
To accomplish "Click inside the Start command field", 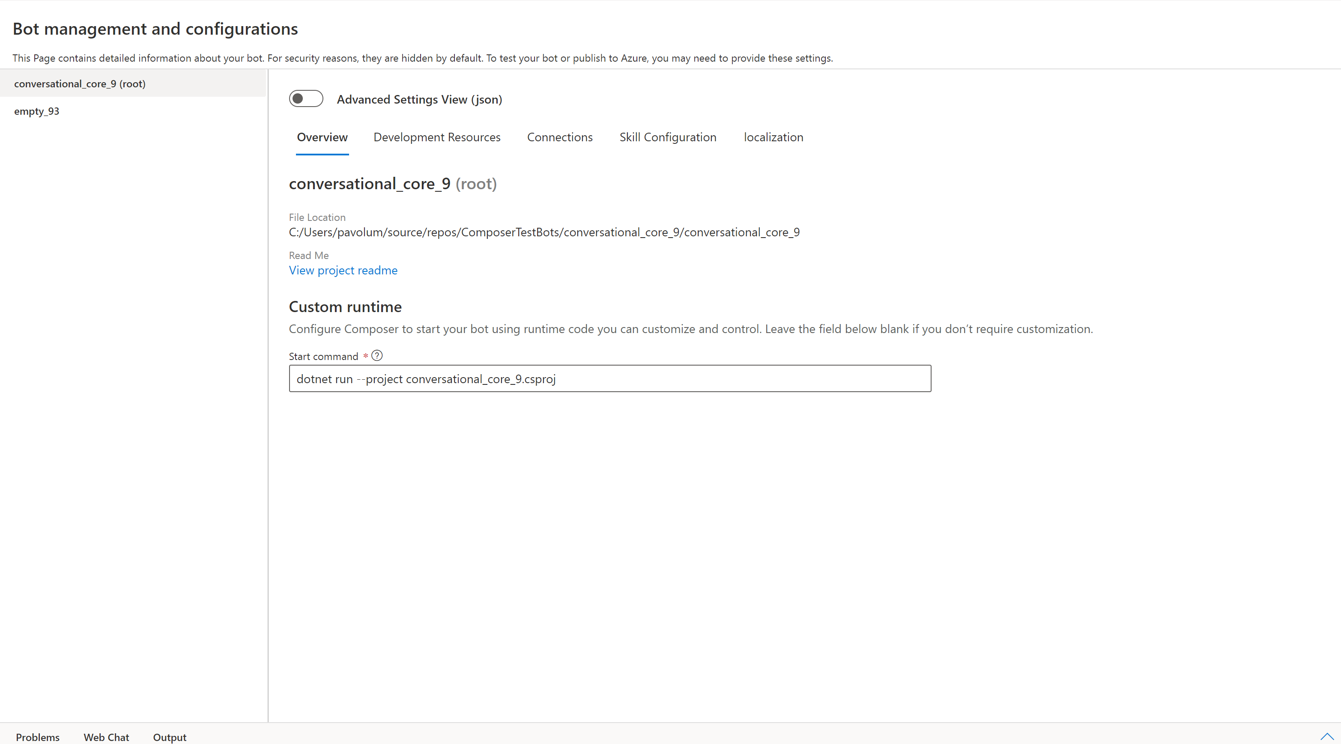I will click(609, 379).
